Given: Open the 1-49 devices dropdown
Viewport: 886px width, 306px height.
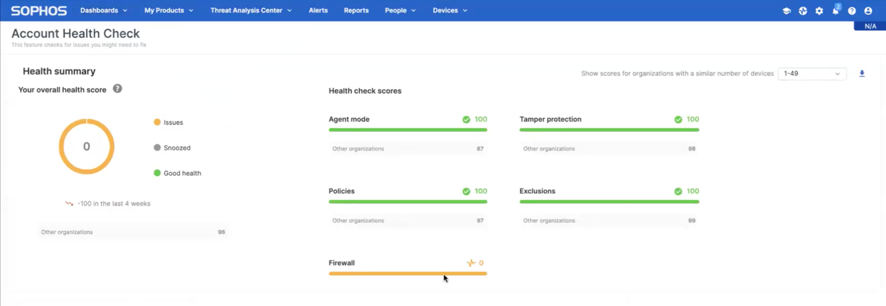Looking at the screenshot, I should point(812,74).
